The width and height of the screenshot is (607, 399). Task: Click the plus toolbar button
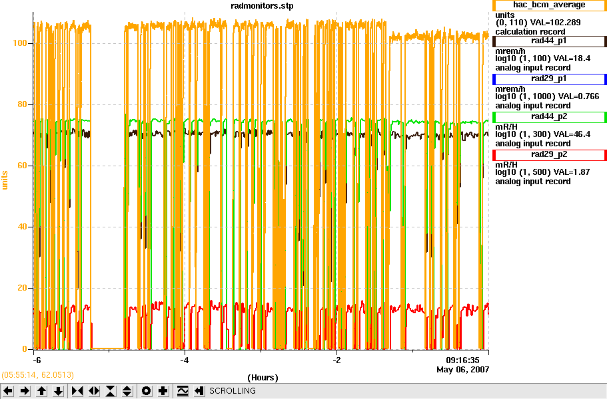[x=163, y=391]
